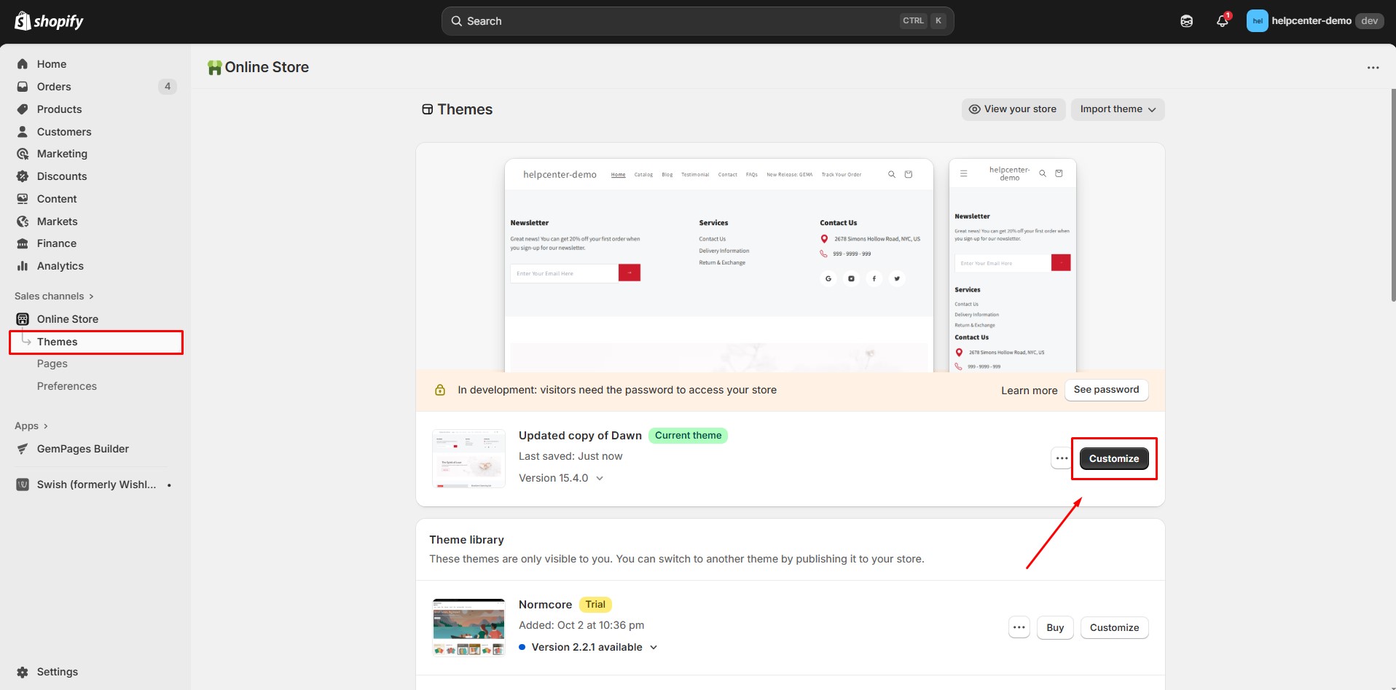Click the desktop theme preview image
1396x690 pixels.
pos(719,265)
